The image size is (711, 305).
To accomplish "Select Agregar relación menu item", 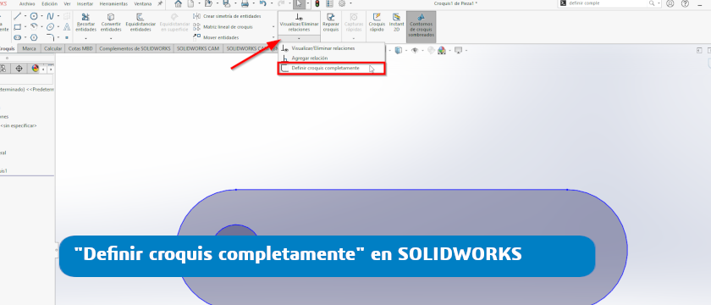I will (x=332, y=58).
